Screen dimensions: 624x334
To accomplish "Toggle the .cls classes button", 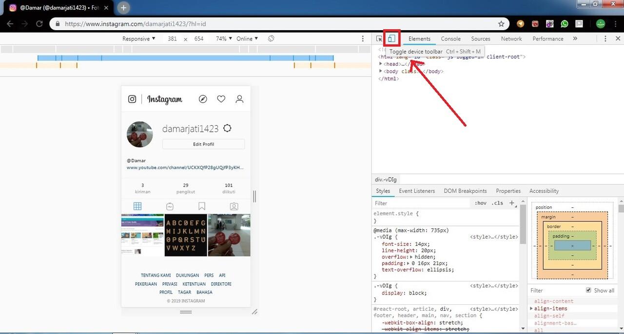I will pos(497,203).
